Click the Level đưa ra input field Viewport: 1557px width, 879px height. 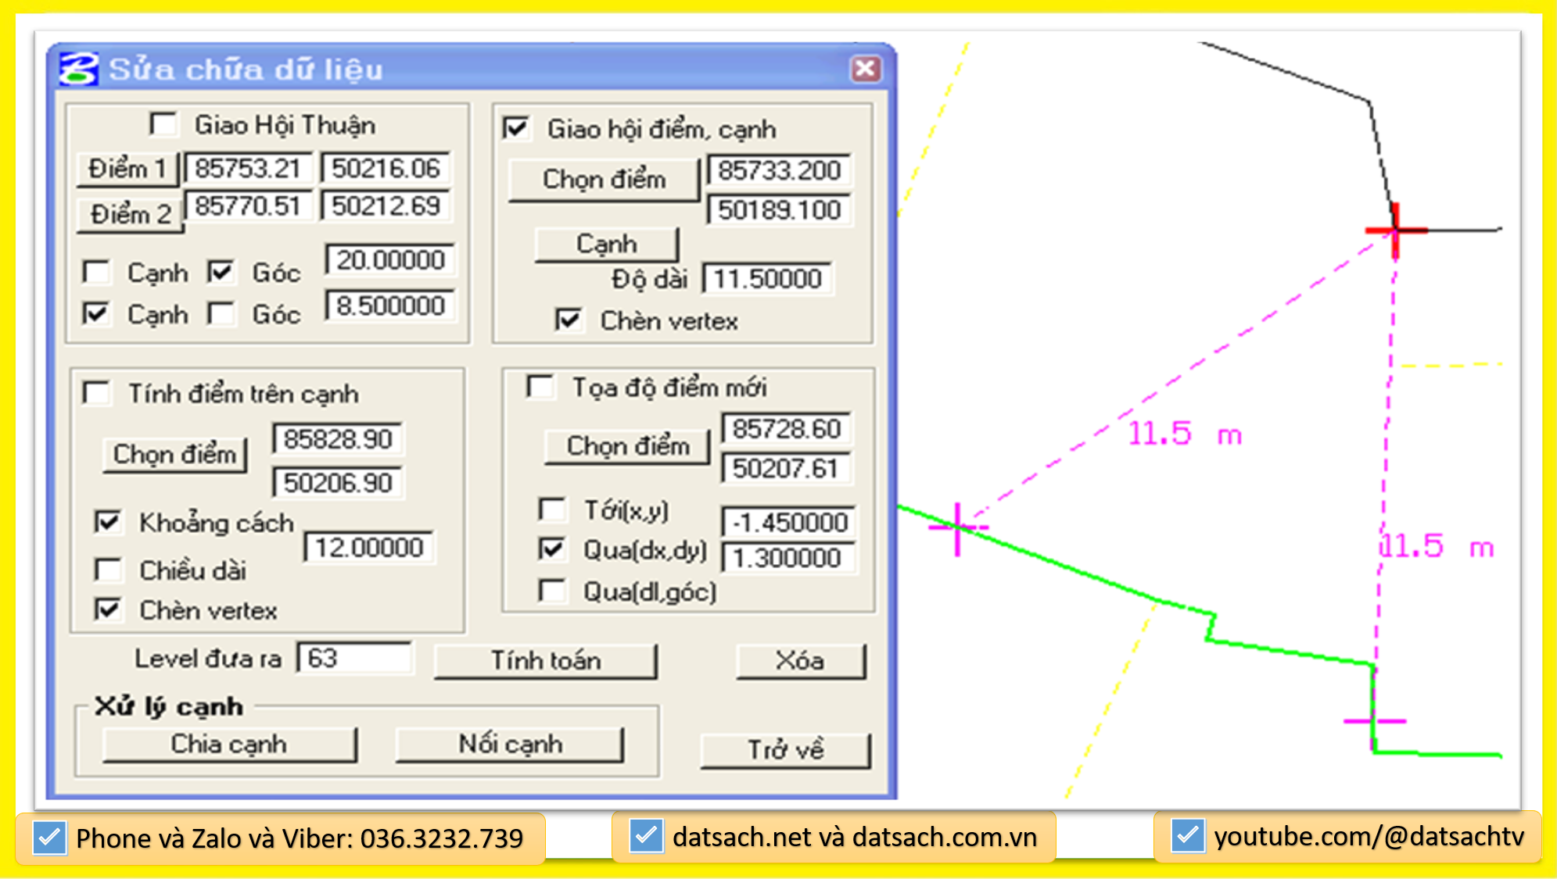pos(354,658)
